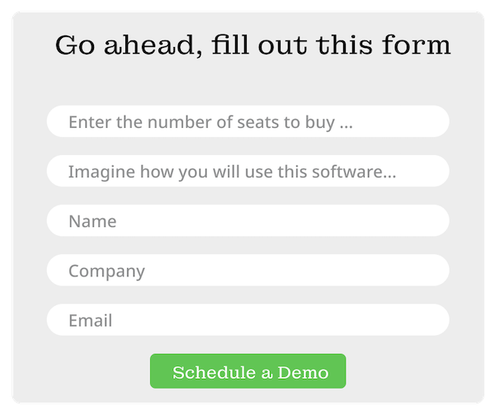Click the Email placeholder text
The width and height of the screenshot is (495, 415).
(90, 320)
